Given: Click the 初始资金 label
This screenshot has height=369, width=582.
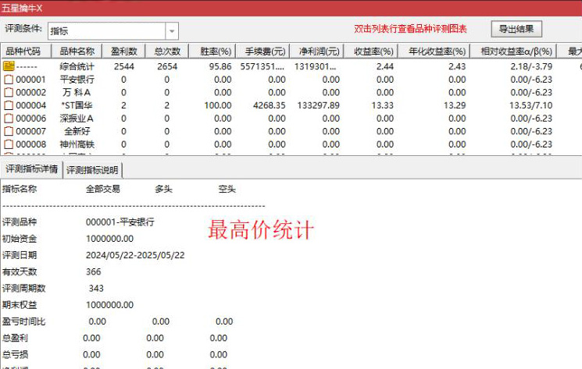Looking at the screenshot, I should pyautogui.click(x=20, y=239).
